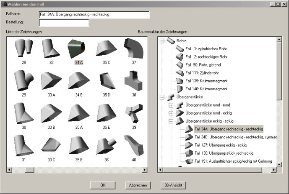Image resolution: width=289 pixels, height=194 pixels.
Task: Select shape thumbnail 33 B
Action: tap(51, 113)
